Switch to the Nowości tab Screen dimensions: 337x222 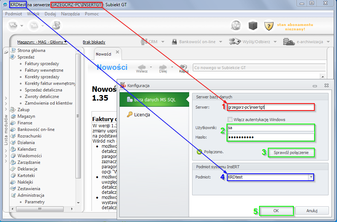104,54
